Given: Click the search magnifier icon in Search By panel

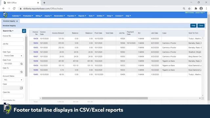Looking at the screenshot, I should pyautogui.click(x=24, y=31).
